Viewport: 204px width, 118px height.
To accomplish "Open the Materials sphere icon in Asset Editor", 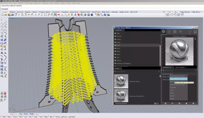I will point(164,31).
